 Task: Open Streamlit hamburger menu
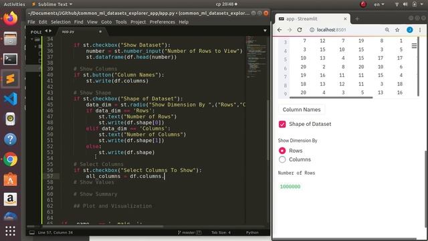(414, 46)
